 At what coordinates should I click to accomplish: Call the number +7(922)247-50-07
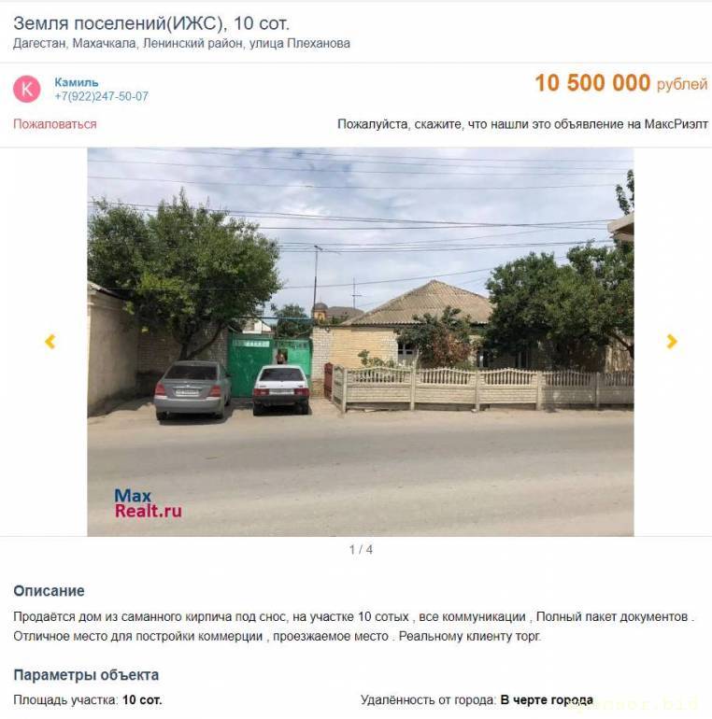coord(102,96)
